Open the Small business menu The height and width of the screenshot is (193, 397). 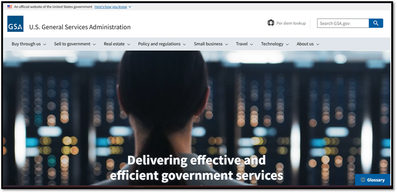(211, 44)
